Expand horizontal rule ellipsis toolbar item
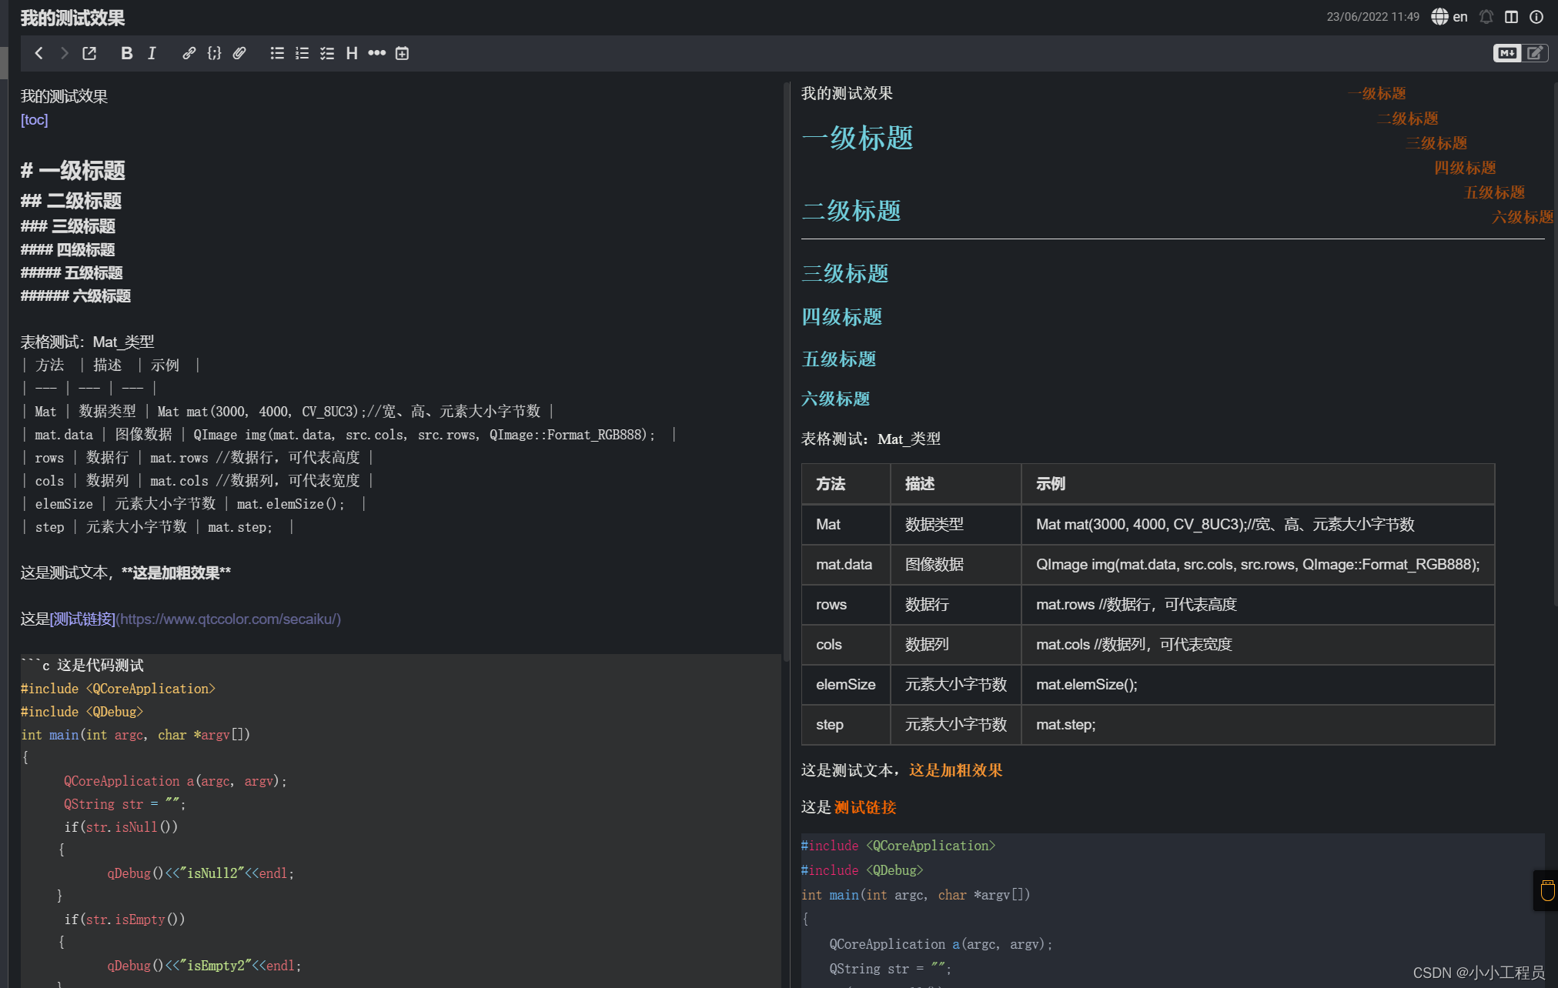The image size is (1558, 988). point(376,53)
